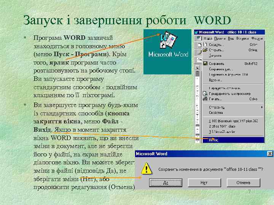
Task: Choose Создать in File menu
Action: coord(233,45)
